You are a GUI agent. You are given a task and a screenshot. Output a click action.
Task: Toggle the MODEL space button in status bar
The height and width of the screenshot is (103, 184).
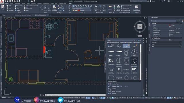pyautogui.click(x=83, y=98)
